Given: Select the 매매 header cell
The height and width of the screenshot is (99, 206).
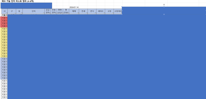Looking at the screenshot, I should [74, 11].
